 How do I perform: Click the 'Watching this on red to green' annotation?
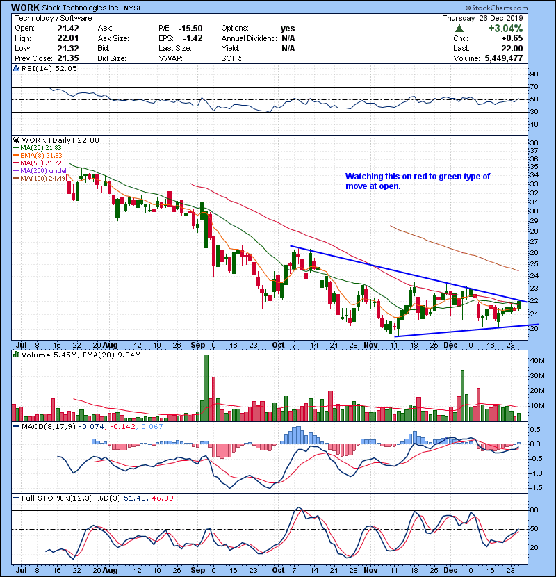click(418, 181)
